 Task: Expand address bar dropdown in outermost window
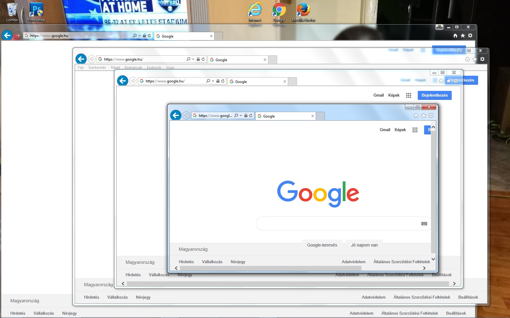point(140,36)
